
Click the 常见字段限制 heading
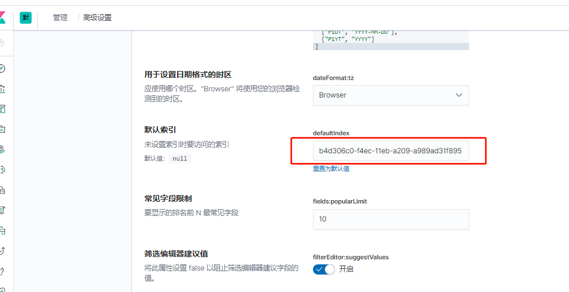[x=168, y=198]
